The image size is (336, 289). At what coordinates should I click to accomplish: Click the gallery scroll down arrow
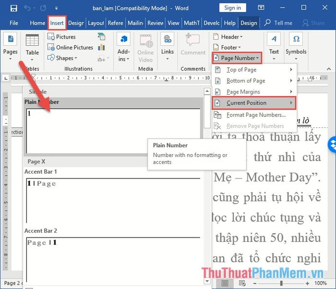(x=207, y=281)
